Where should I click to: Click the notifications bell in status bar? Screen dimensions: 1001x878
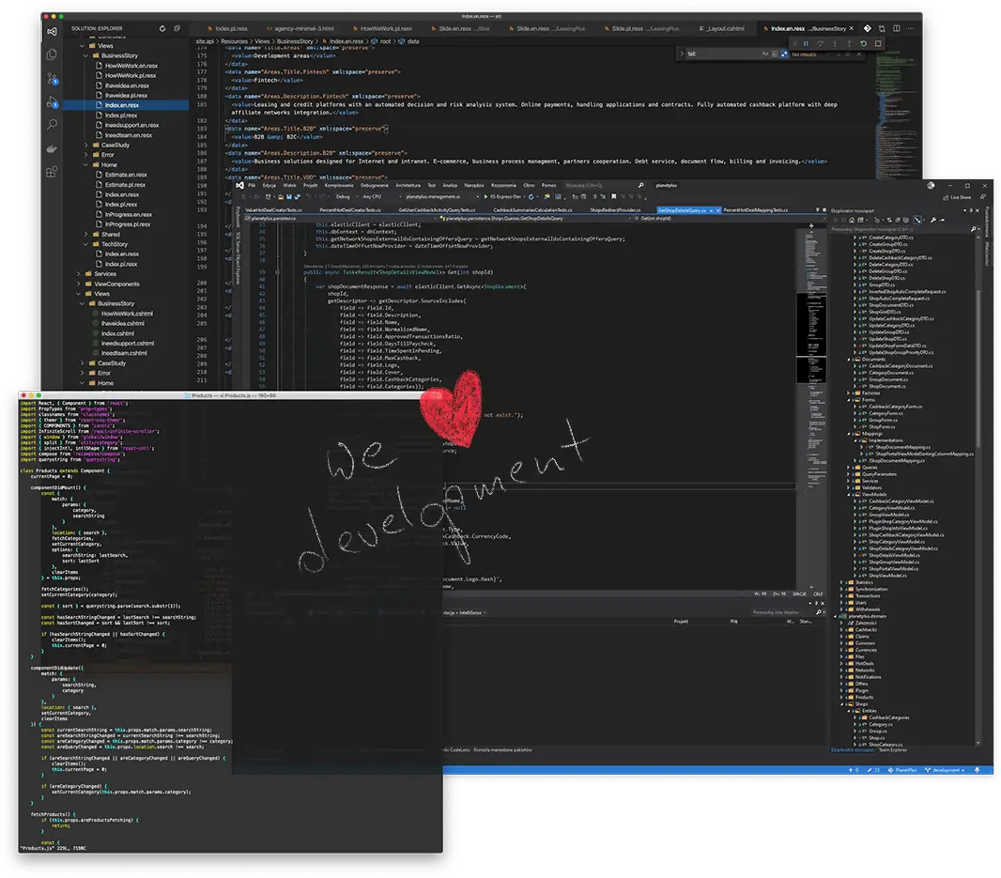977,770
